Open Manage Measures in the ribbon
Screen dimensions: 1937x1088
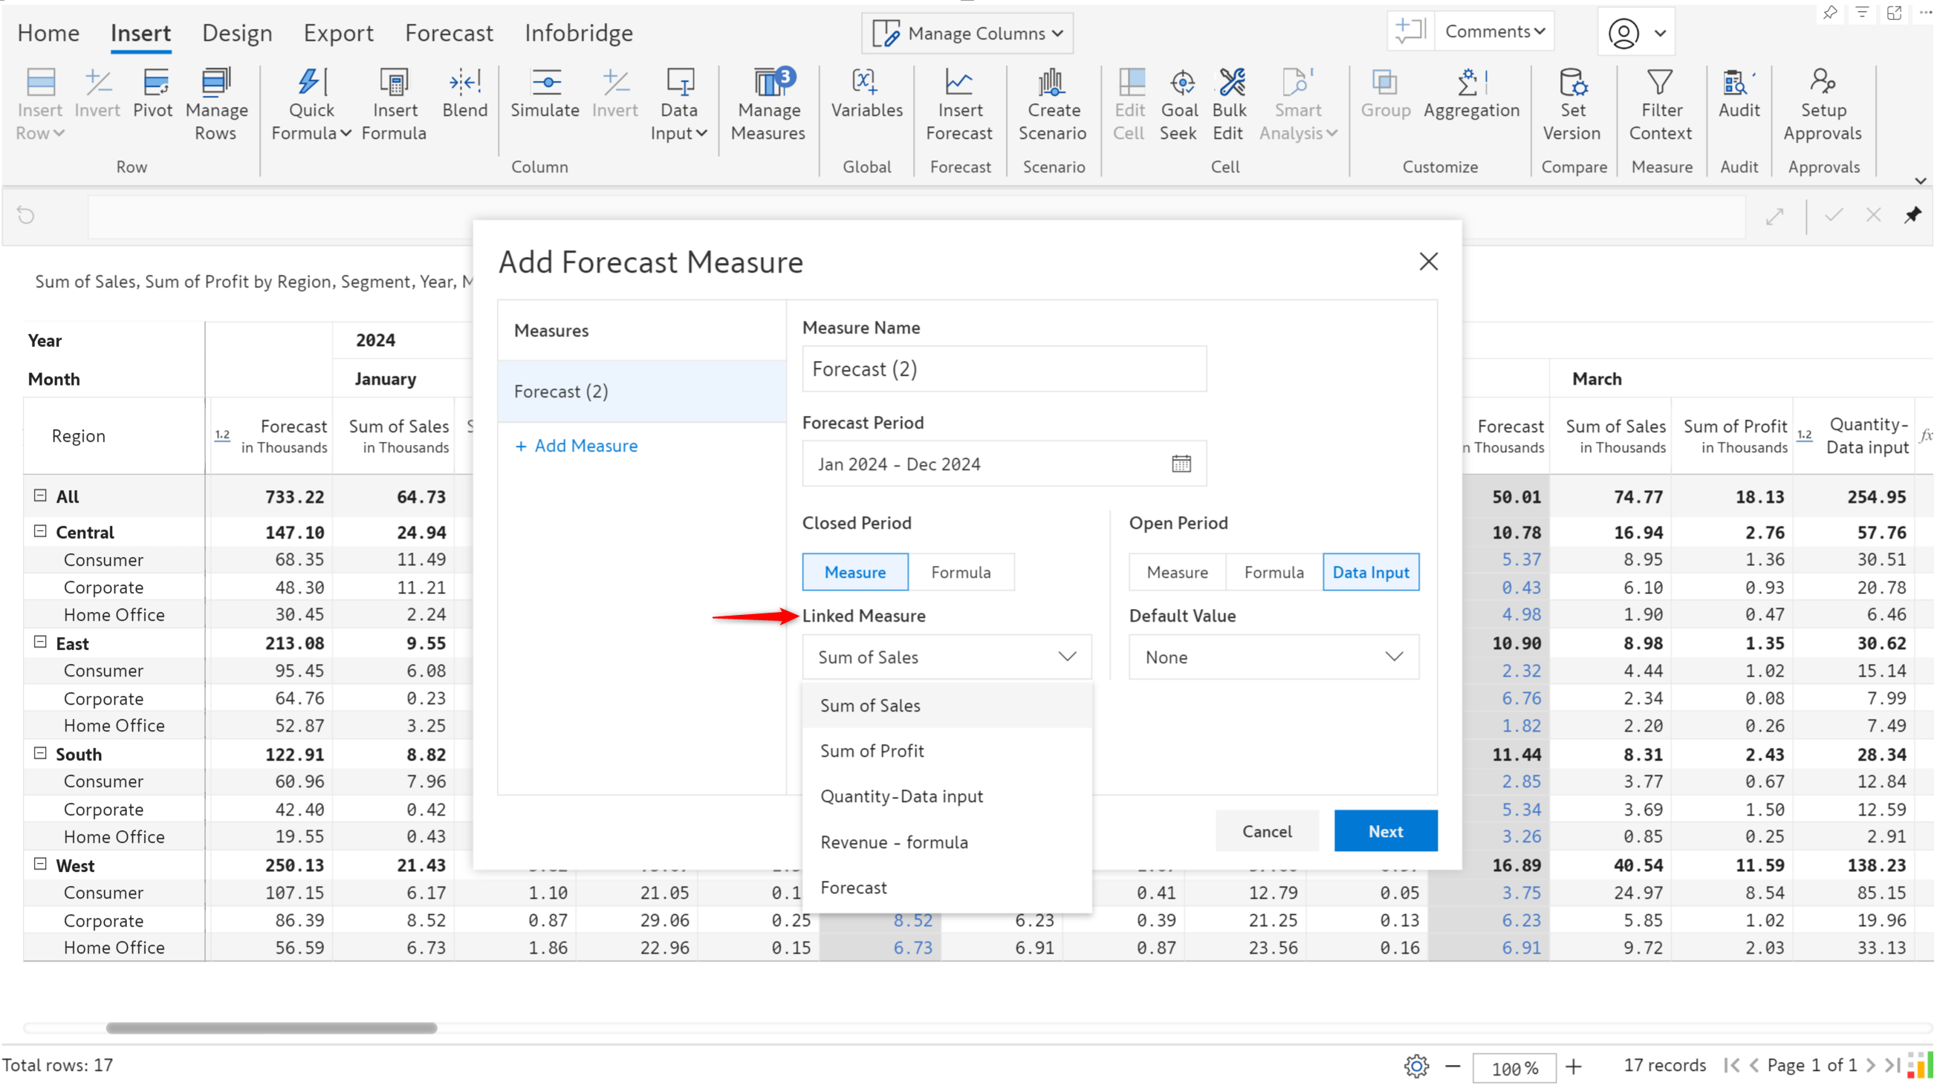point(768,105)
